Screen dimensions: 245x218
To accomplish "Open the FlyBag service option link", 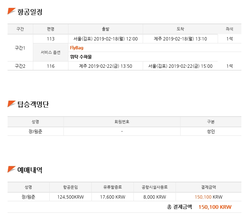I will pyautogui.click(x=77, y=48).
